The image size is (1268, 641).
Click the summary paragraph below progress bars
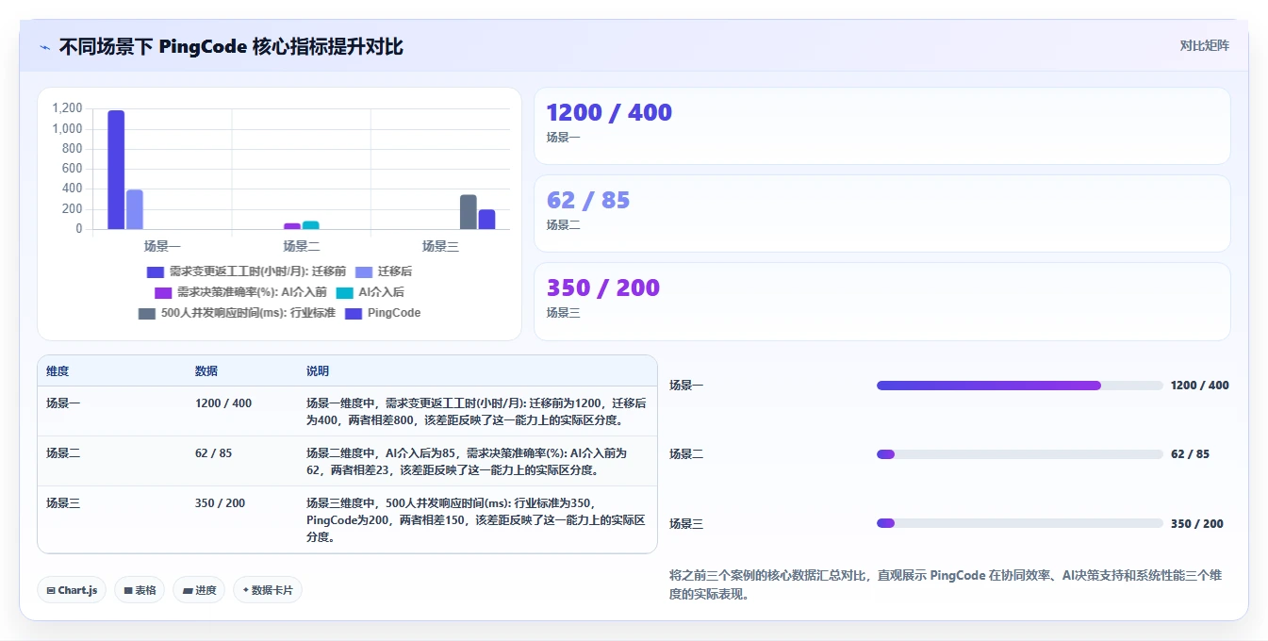pos(946,584)
